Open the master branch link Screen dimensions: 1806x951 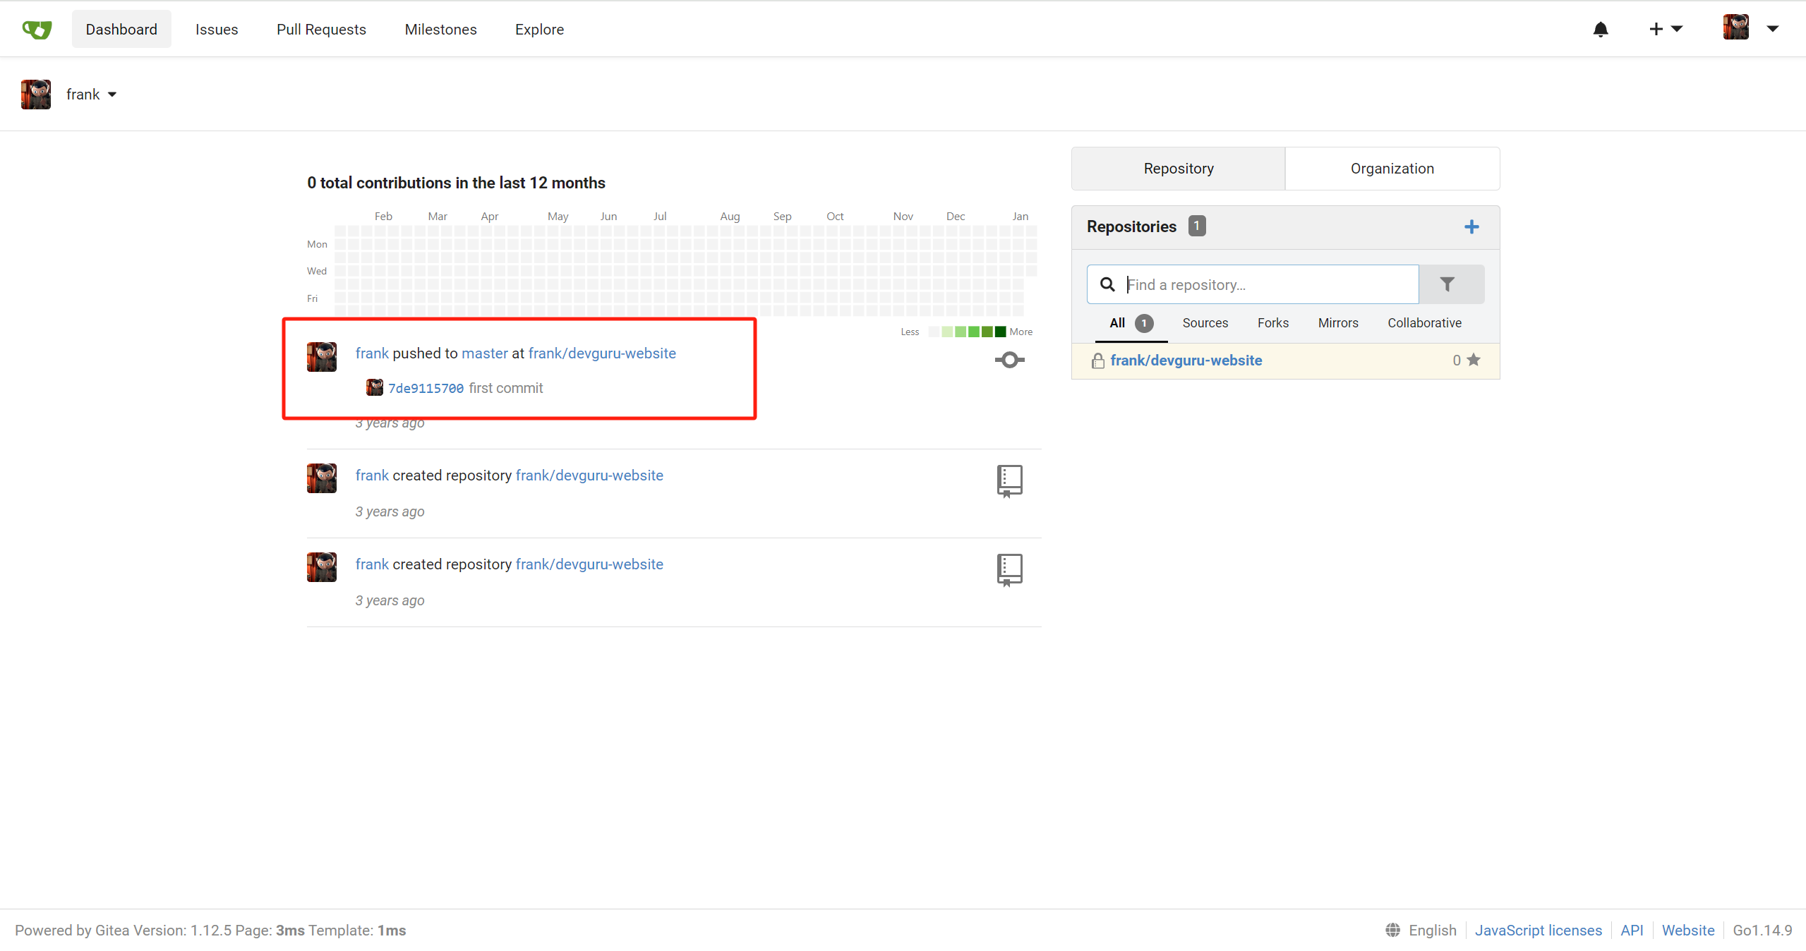point(484,353)
